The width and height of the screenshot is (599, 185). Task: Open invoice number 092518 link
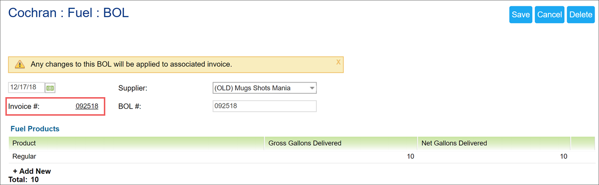[87, 106]
